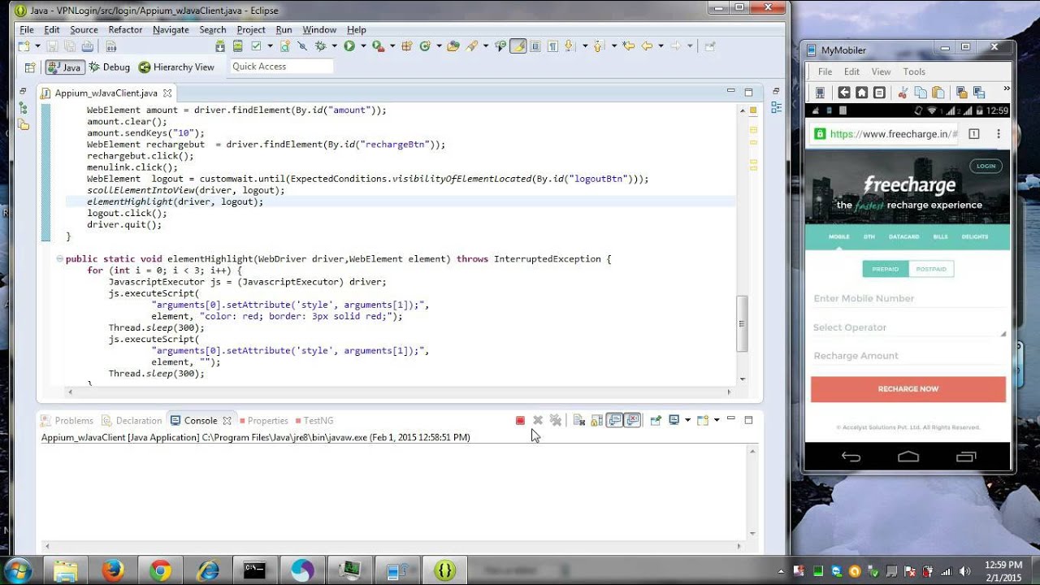This screenshot has width=1040, height=585.
Task: Click the Debug bug icon in the toolbar
Action: [320, 46]
